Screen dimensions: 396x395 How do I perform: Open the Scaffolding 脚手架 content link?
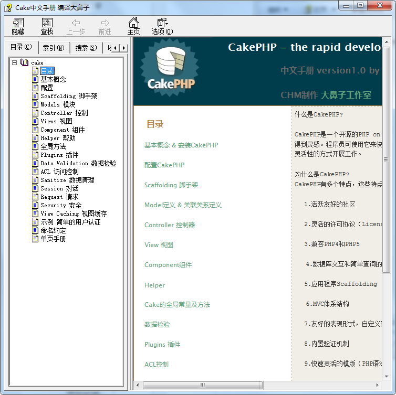click(171, 185)
